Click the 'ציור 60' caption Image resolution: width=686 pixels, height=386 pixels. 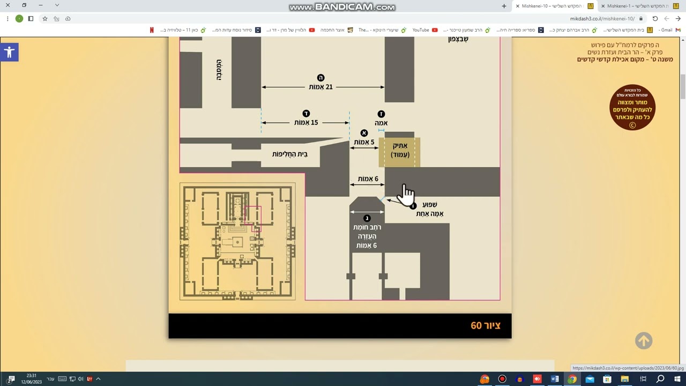(486, 325)
